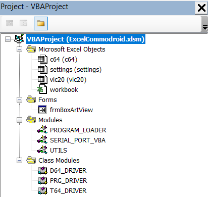Viewport: 208px width, 197px height.
Task: Click the c64 worksheet icon
Action: [42, 59]
